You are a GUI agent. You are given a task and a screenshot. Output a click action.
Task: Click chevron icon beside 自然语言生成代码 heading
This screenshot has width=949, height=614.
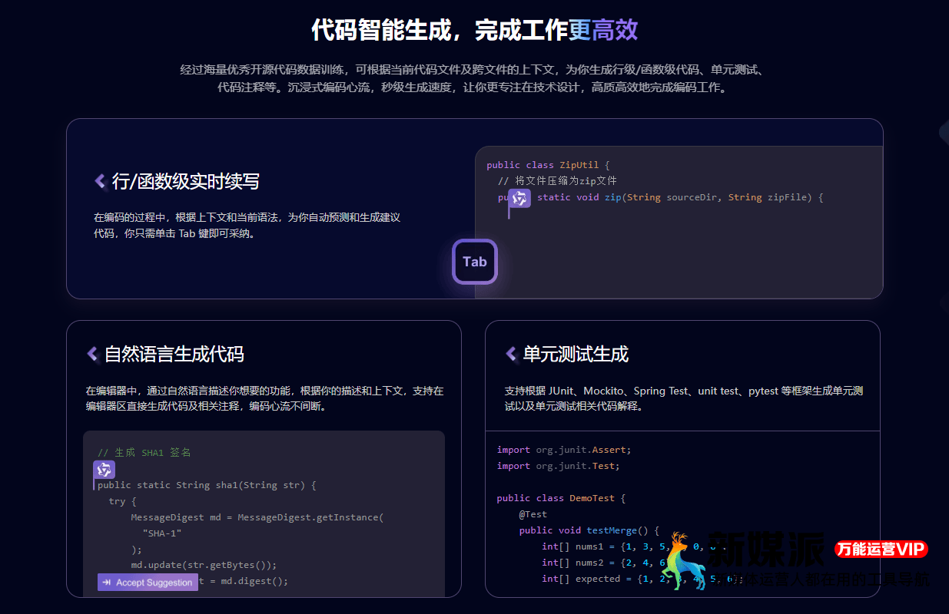point(92,354)
